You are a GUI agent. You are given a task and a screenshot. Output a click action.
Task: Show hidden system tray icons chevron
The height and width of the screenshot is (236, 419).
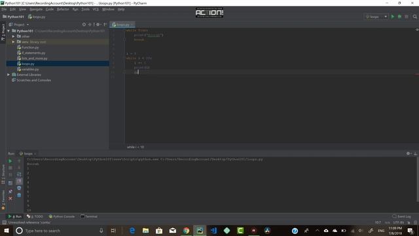tap(317, 230)
